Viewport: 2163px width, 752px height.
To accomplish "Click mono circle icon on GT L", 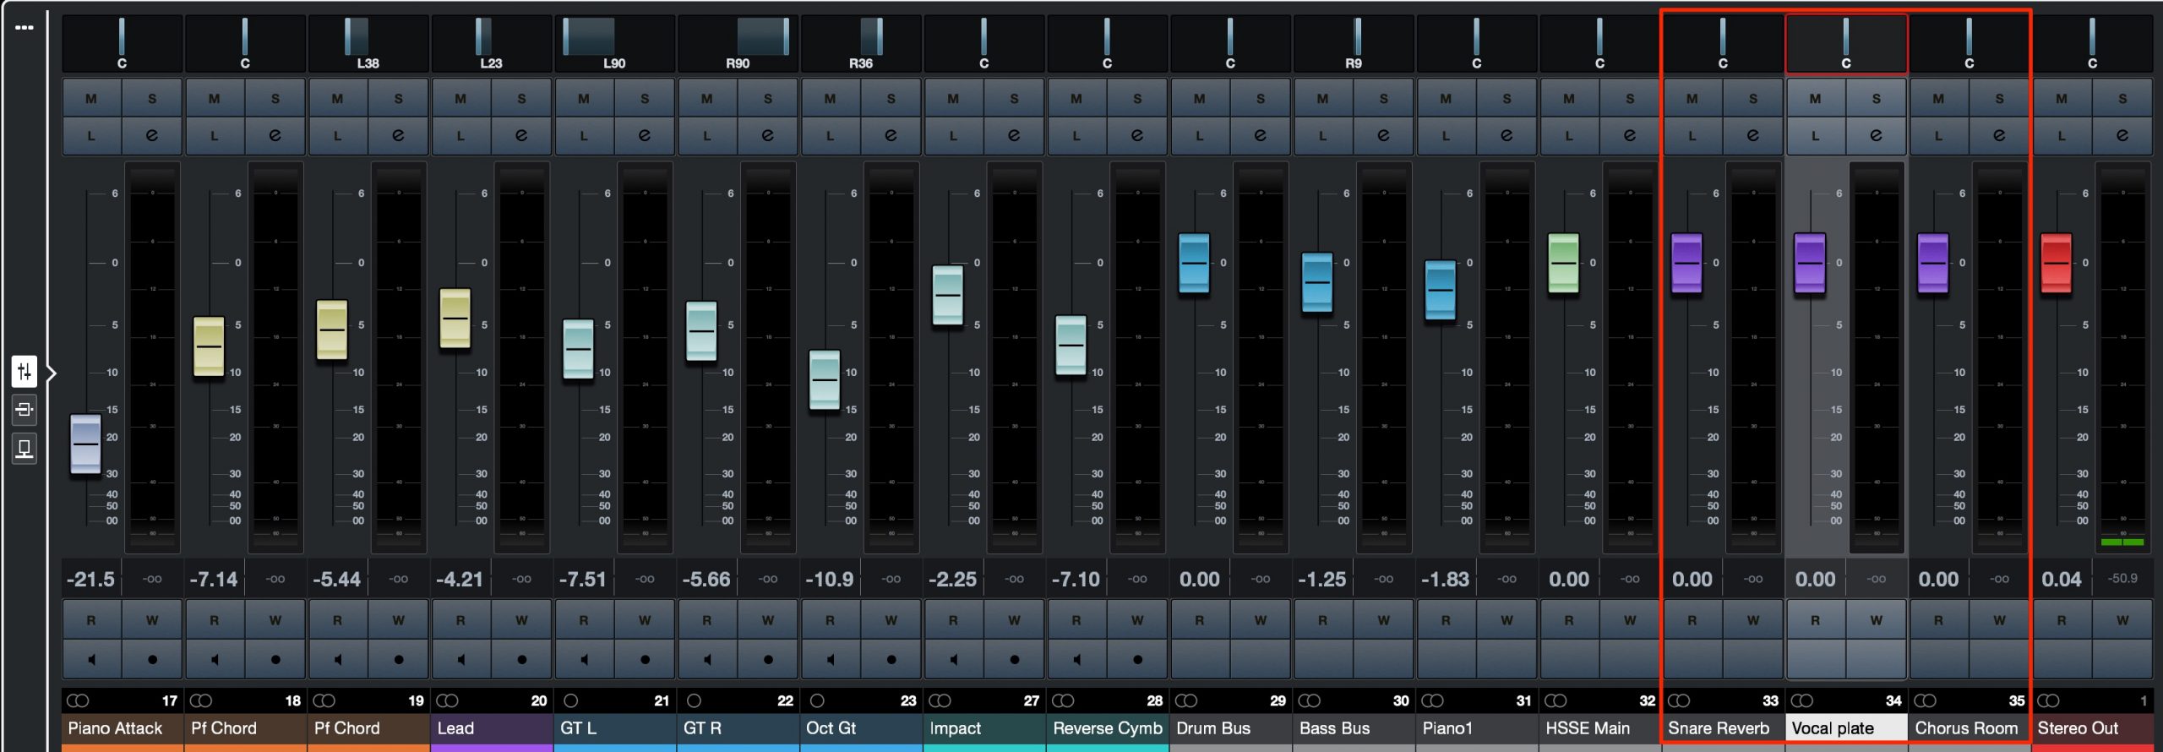I will tap(570, 700).
